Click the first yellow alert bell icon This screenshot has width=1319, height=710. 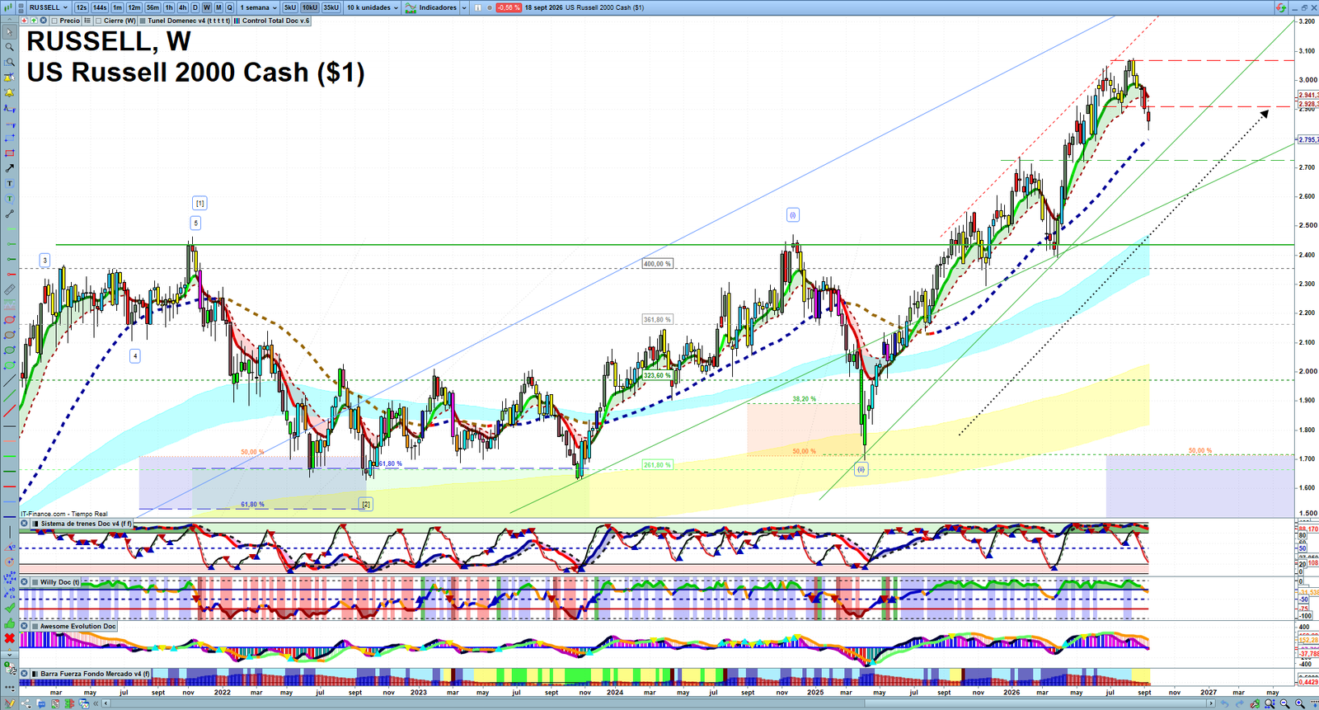pyautogui.click(x=10, y=78)
